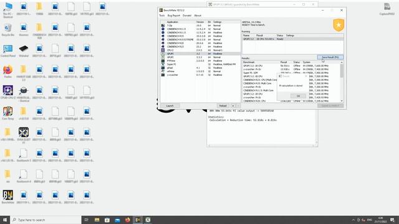Select the Super PI benchmark row

click(x=200, y=64)
